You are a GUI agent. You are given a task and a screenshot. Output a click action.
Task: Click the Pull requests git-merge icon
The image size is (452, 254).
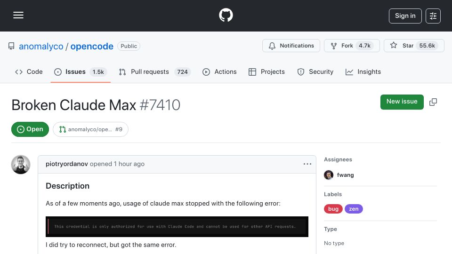pyautogui.click(x=122, y=72)
